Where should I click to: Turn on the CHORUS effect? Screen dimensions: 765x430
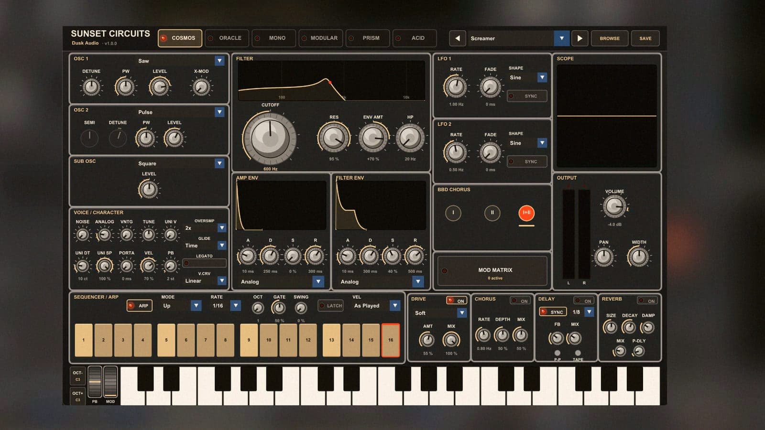click(520, 301)
